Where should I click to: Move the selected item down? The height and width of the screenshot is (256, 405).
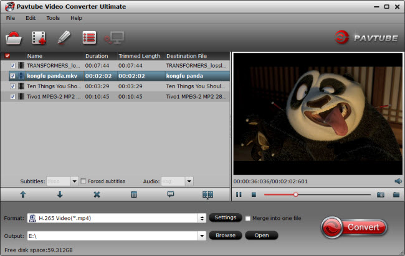(x=60, y=194)
